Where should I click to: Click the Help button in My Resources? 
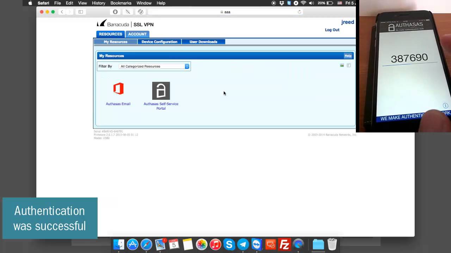point(348,56)
